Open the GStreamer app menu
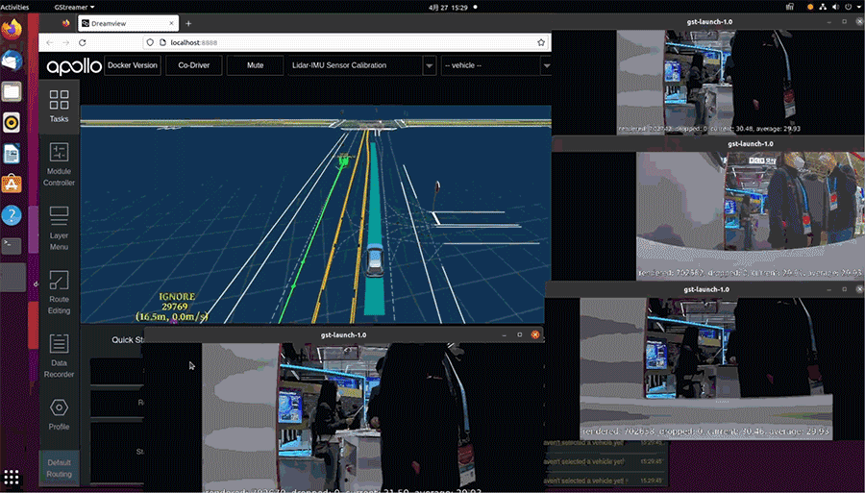The width and height of the screenshot is (865, 493). [74, 7]
